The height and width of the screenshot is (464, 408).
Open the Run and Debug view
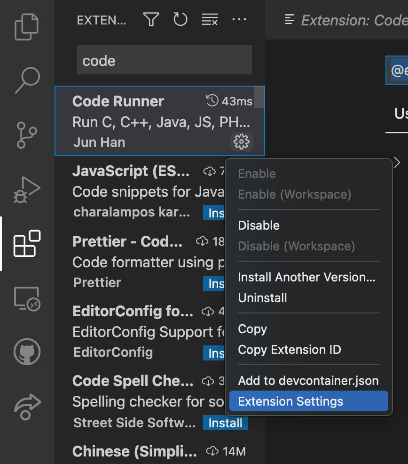tap(27, 190)
